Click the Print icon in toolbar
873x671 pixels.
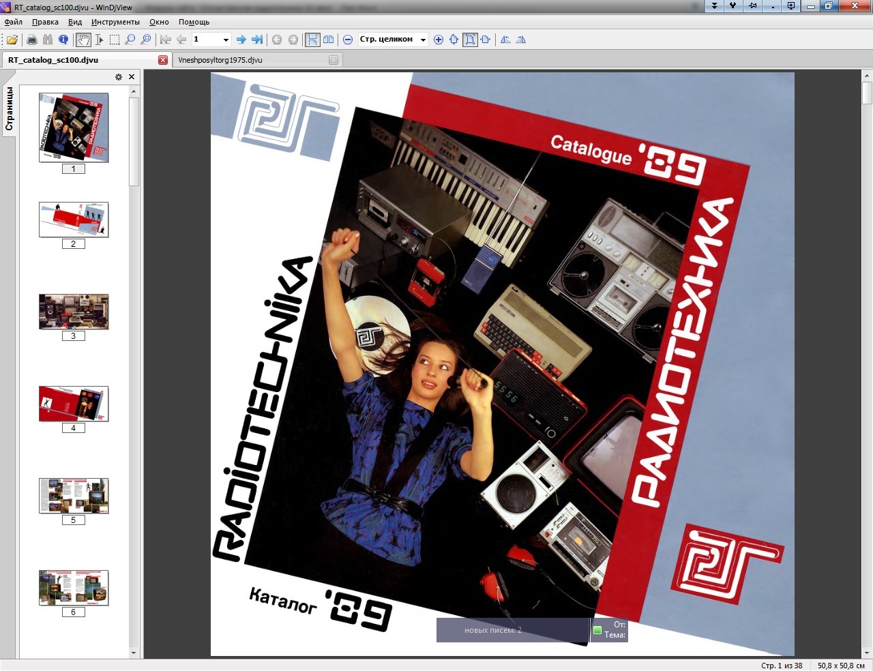31,40
